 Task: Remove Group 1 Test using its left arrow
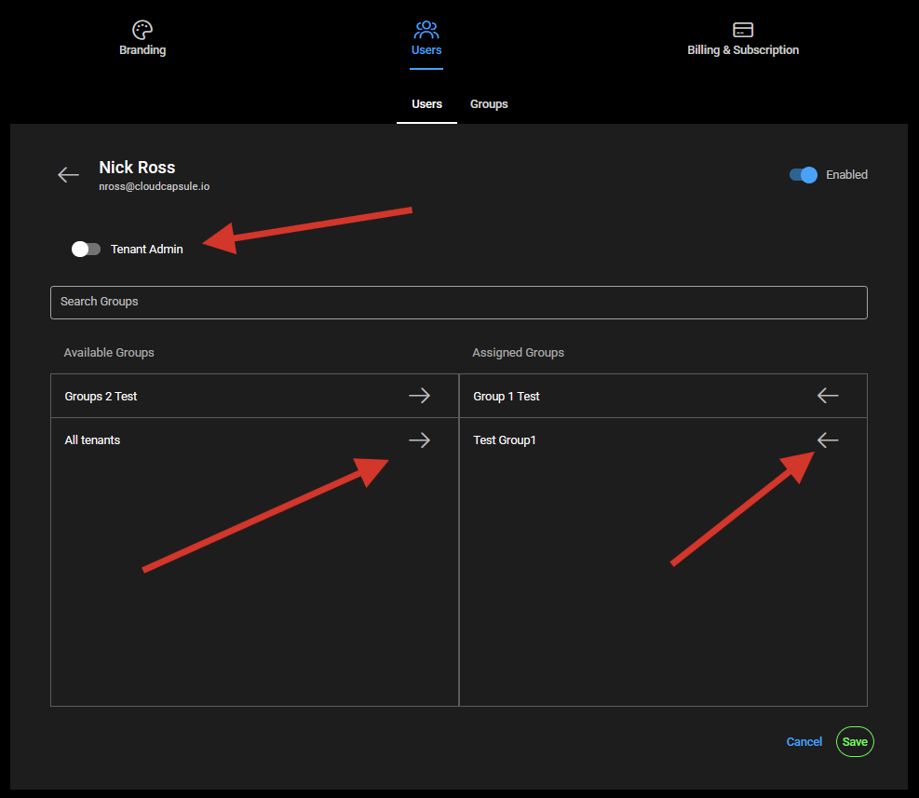[827, 396]
